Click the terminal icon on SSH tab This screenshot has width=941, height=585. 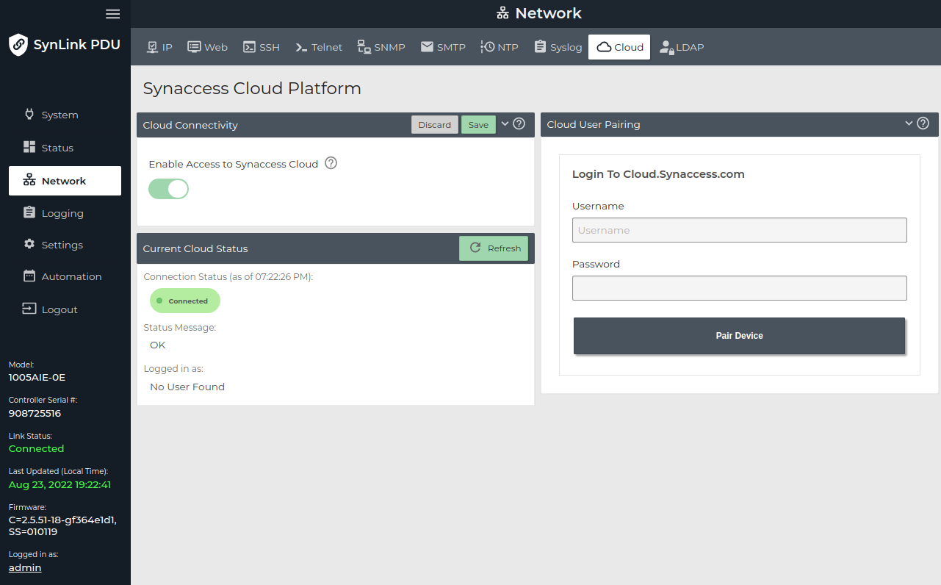249,47
